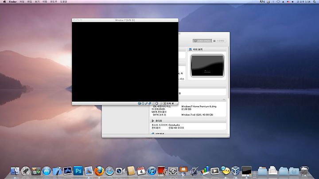The height and width of the screenshot is (179, 319).
Task: Open the blue Preview photo icon in Dock
Action: pos(89,171)
